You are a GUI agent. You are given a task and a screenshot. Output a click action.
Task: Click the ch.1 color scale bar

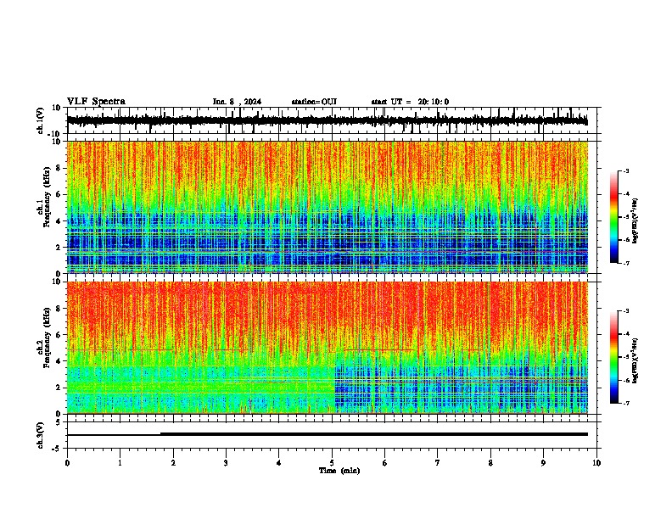(613, 217)
